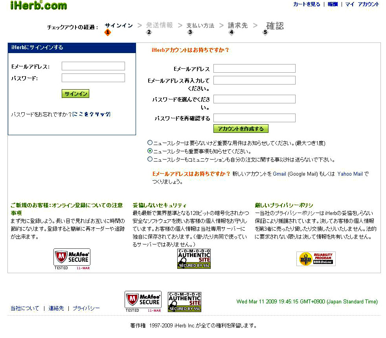Click McAfee Secure badge in the footer
386x338 pixels.
pyautogui.click(x=143, y=301)
